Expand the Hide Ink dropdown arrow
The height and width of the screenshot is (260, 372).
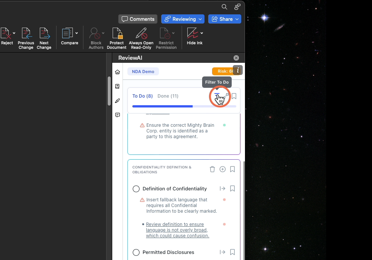pyautogui.click(x=202, y=33)
